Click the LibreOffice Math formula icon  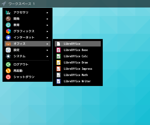click(x=58, y=75)
